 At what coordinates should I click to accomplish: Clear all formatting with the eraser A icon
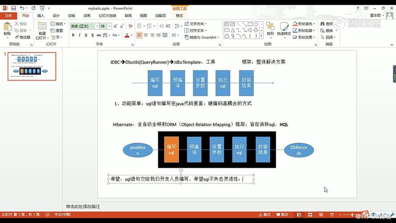coord(130,26)
